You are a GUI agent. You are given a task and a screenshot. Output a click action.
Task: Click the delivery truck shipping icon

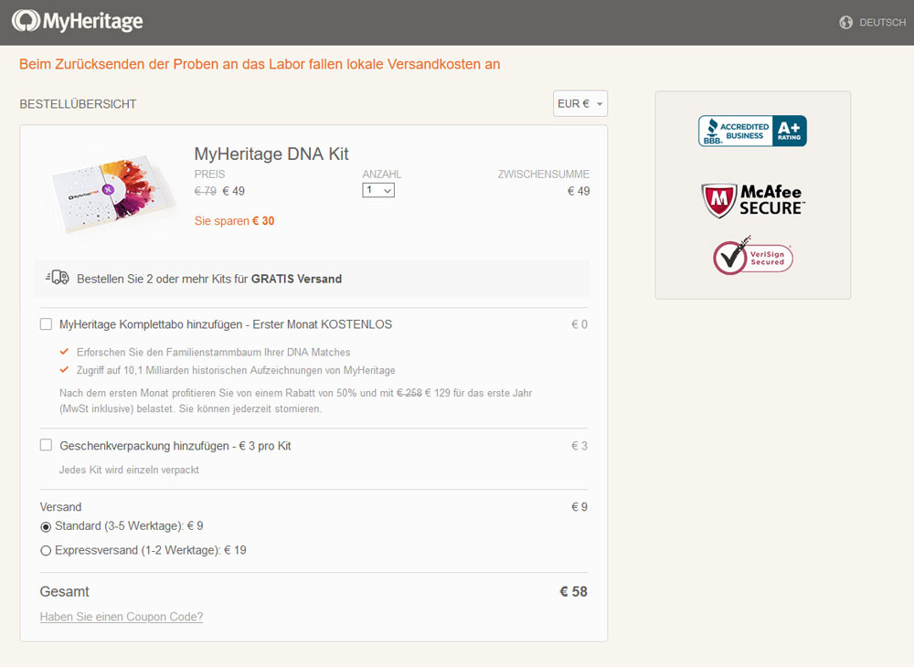58,277
